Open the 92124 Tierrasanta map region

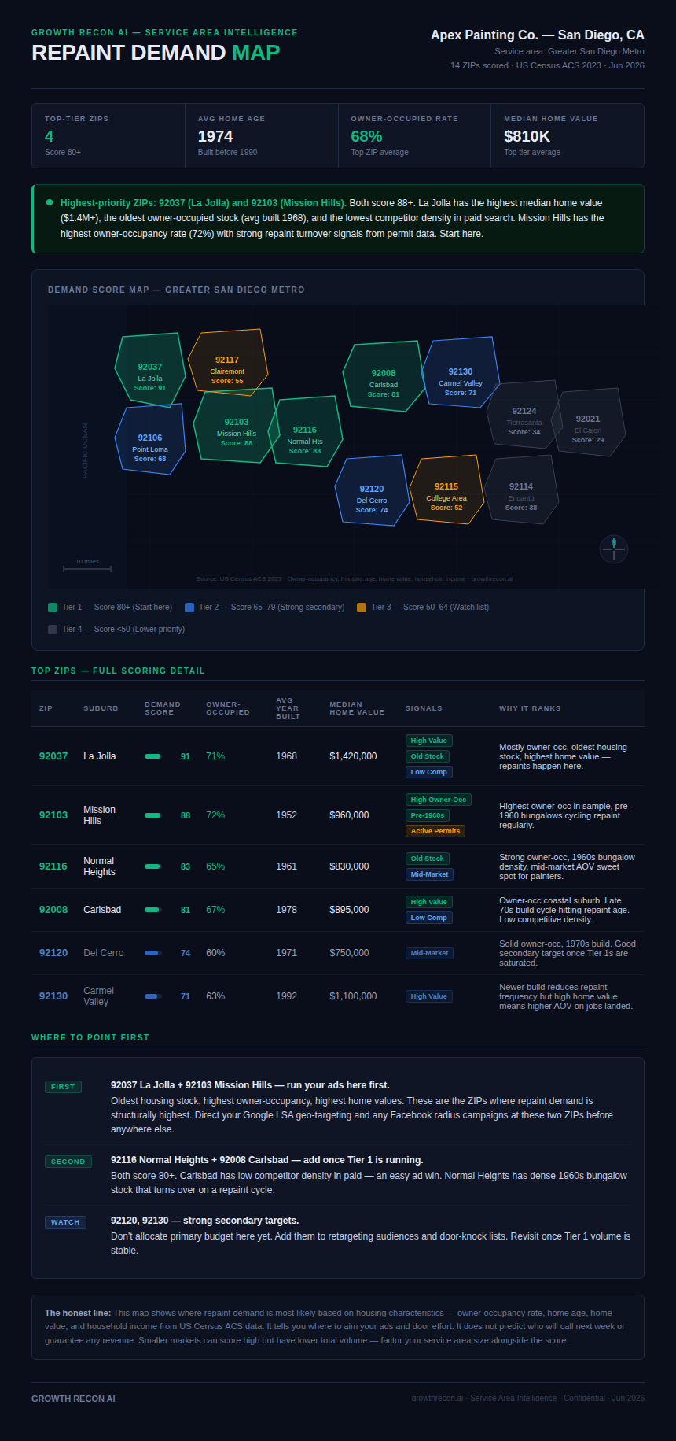[x=524, y=415]
